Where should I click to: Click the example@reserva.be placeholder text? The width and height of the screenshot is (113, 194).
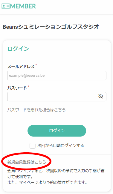(27, 76)
